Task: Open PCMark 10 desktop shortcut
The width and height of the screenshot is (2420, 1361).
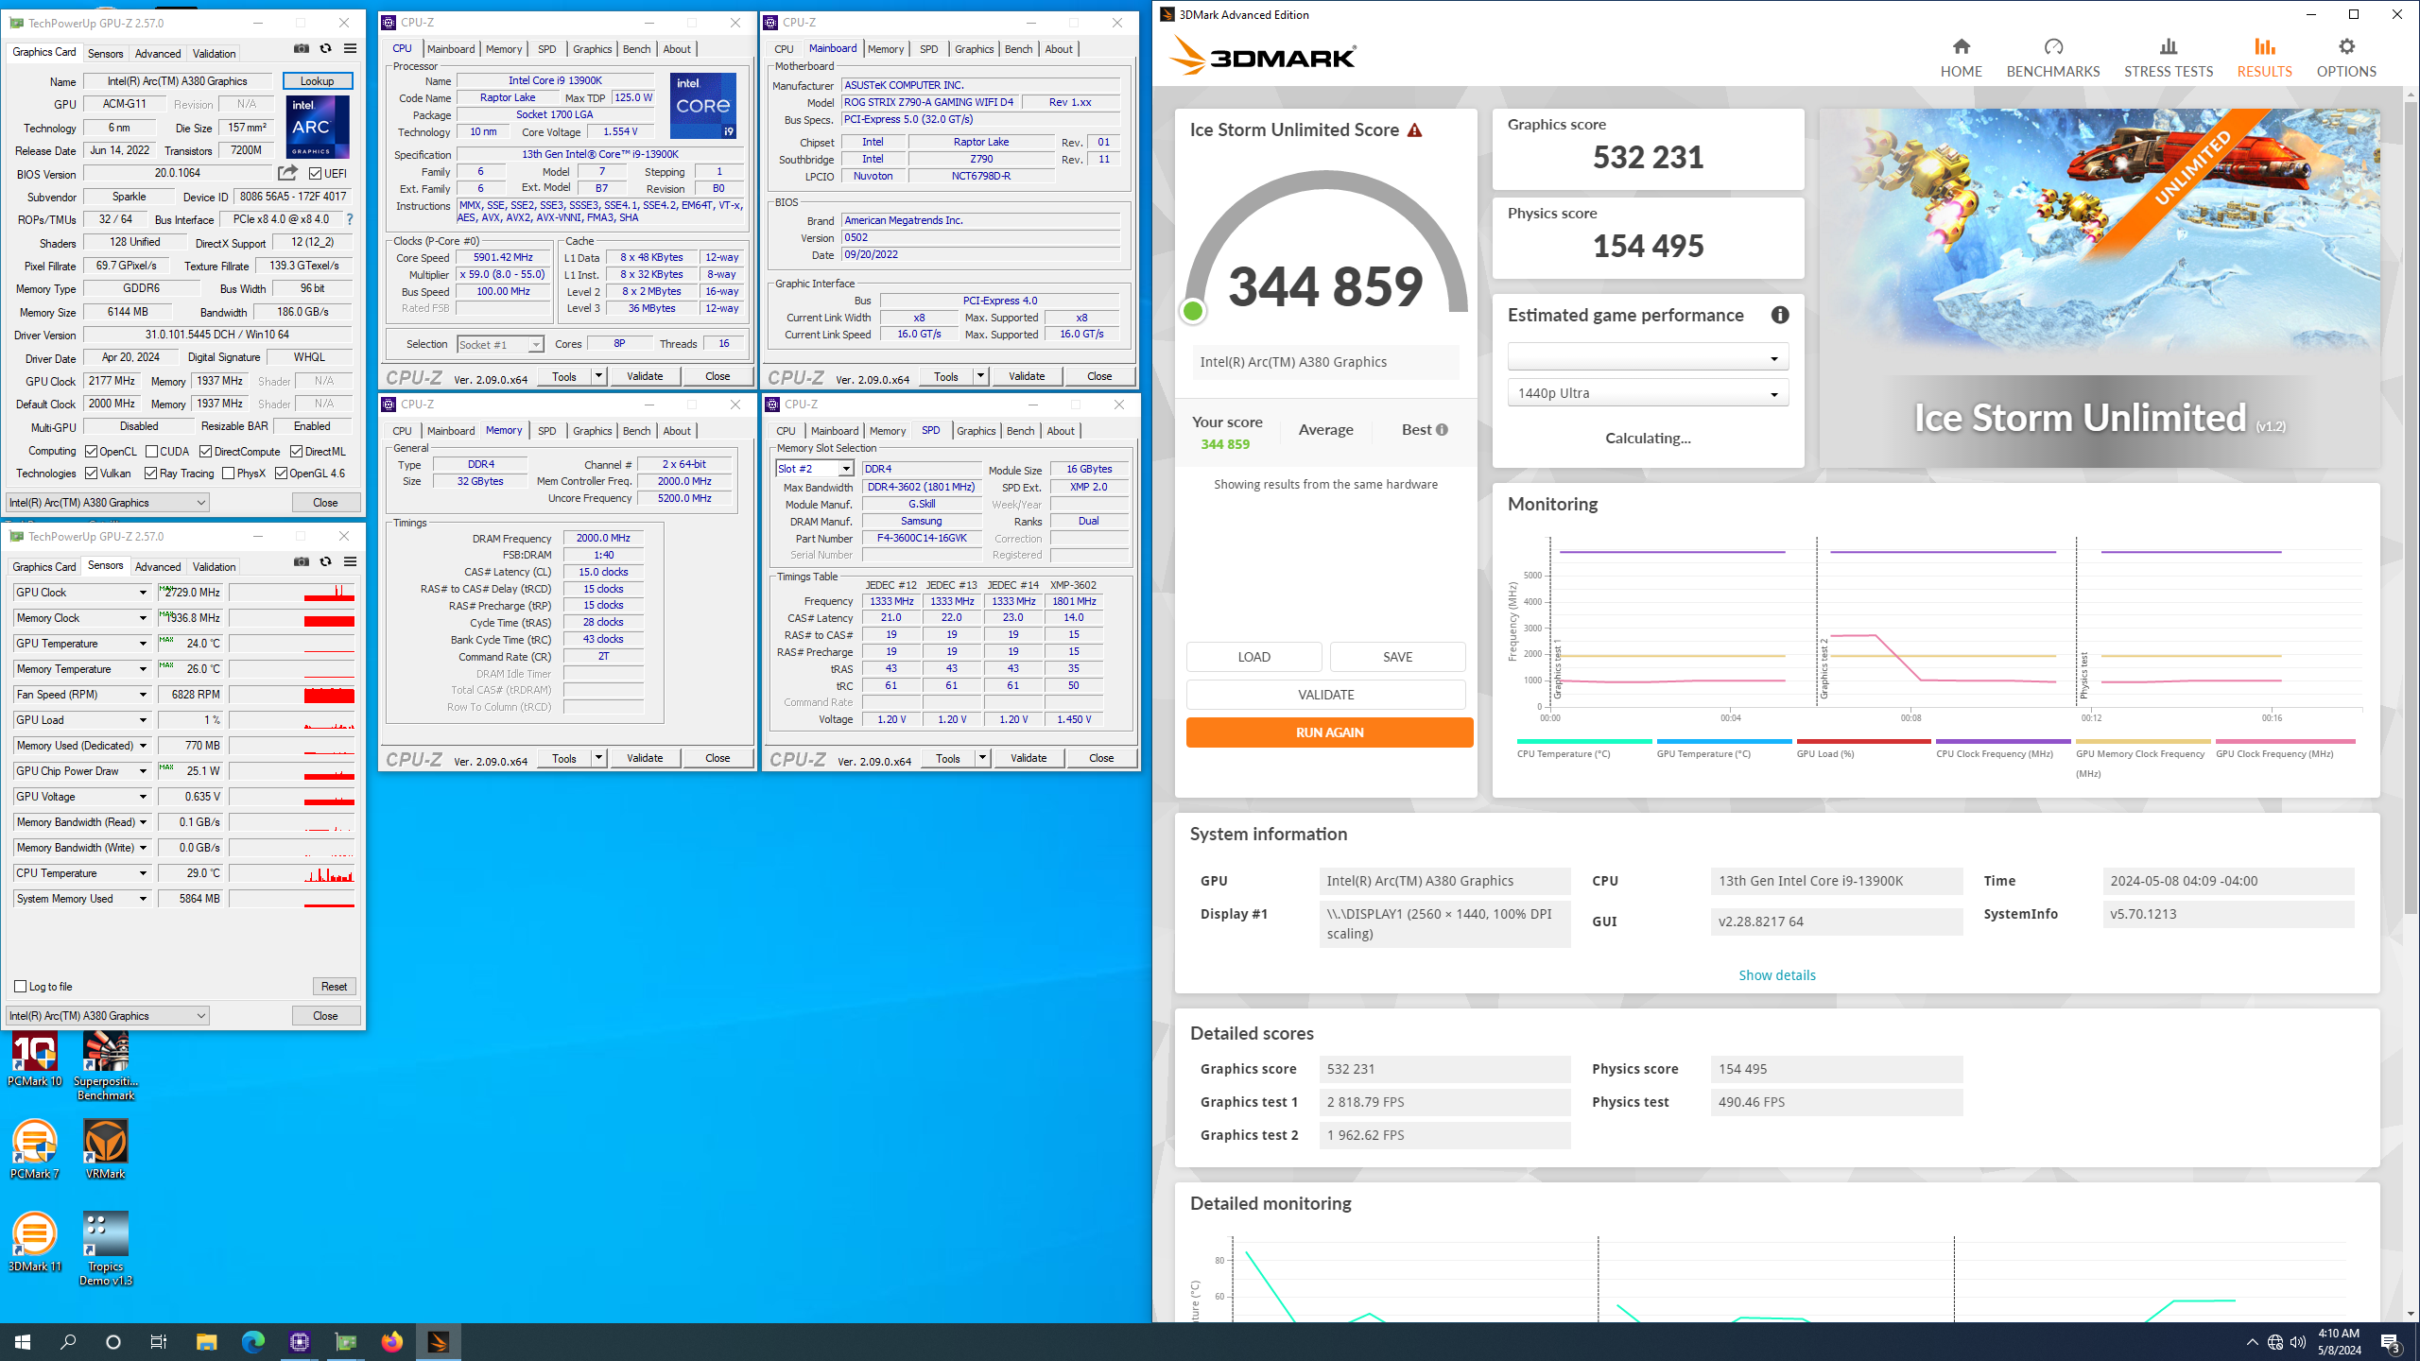Action: click(34, 1060)
